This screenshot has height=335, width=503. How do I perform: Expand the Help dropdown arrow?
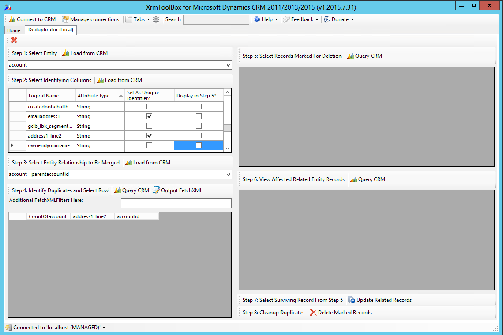[276, 19]
